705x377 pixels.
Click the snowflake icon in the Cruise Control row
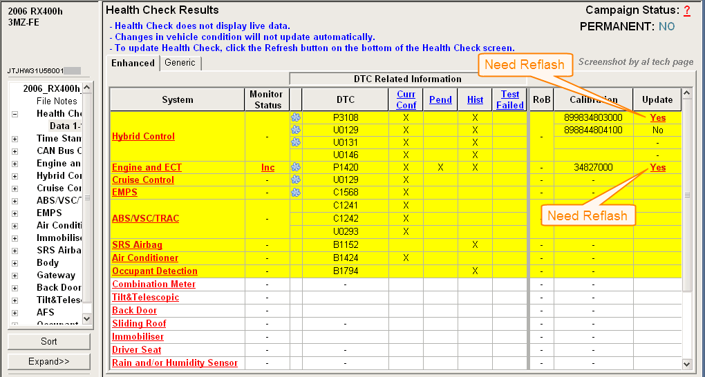pyautogui.click(x=296, y=180)
